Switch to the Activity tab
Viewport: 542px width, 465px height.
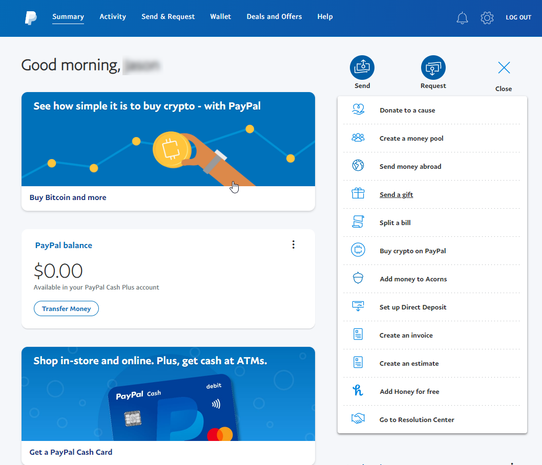[113, 16]
